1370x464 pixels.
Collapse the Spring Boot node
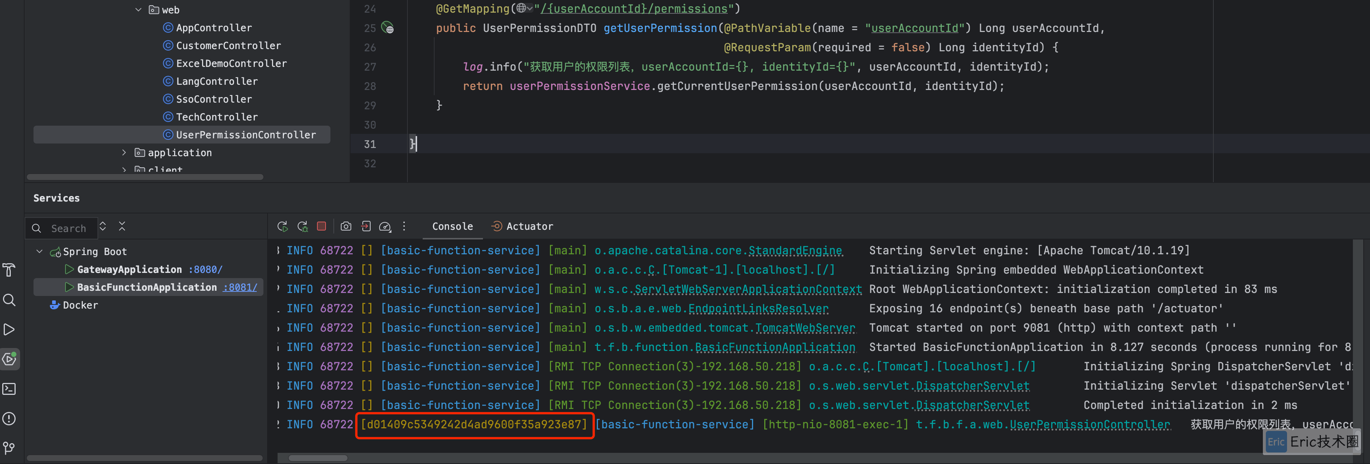pos(39,251)
